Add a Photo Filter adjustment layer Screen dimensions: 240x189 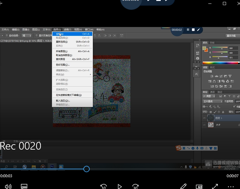pos(223,81)
